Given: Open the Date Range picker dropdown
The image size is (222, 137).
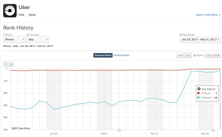Looking at the screenshot, I should coord(200,39).
